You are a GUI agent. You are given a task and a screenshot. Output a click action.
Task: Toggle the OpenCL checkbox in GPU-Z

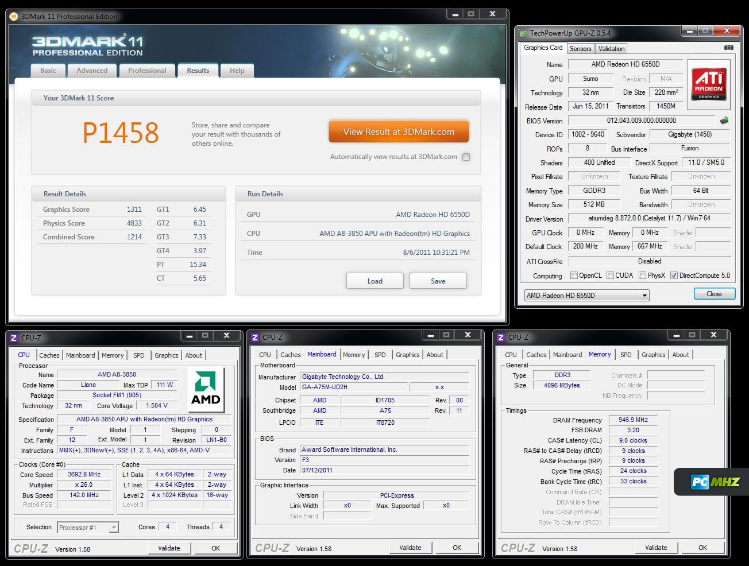coord(574,276)
